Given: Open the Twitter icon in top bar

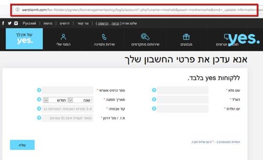Looking at the screenshot, I should click(10, 23).
